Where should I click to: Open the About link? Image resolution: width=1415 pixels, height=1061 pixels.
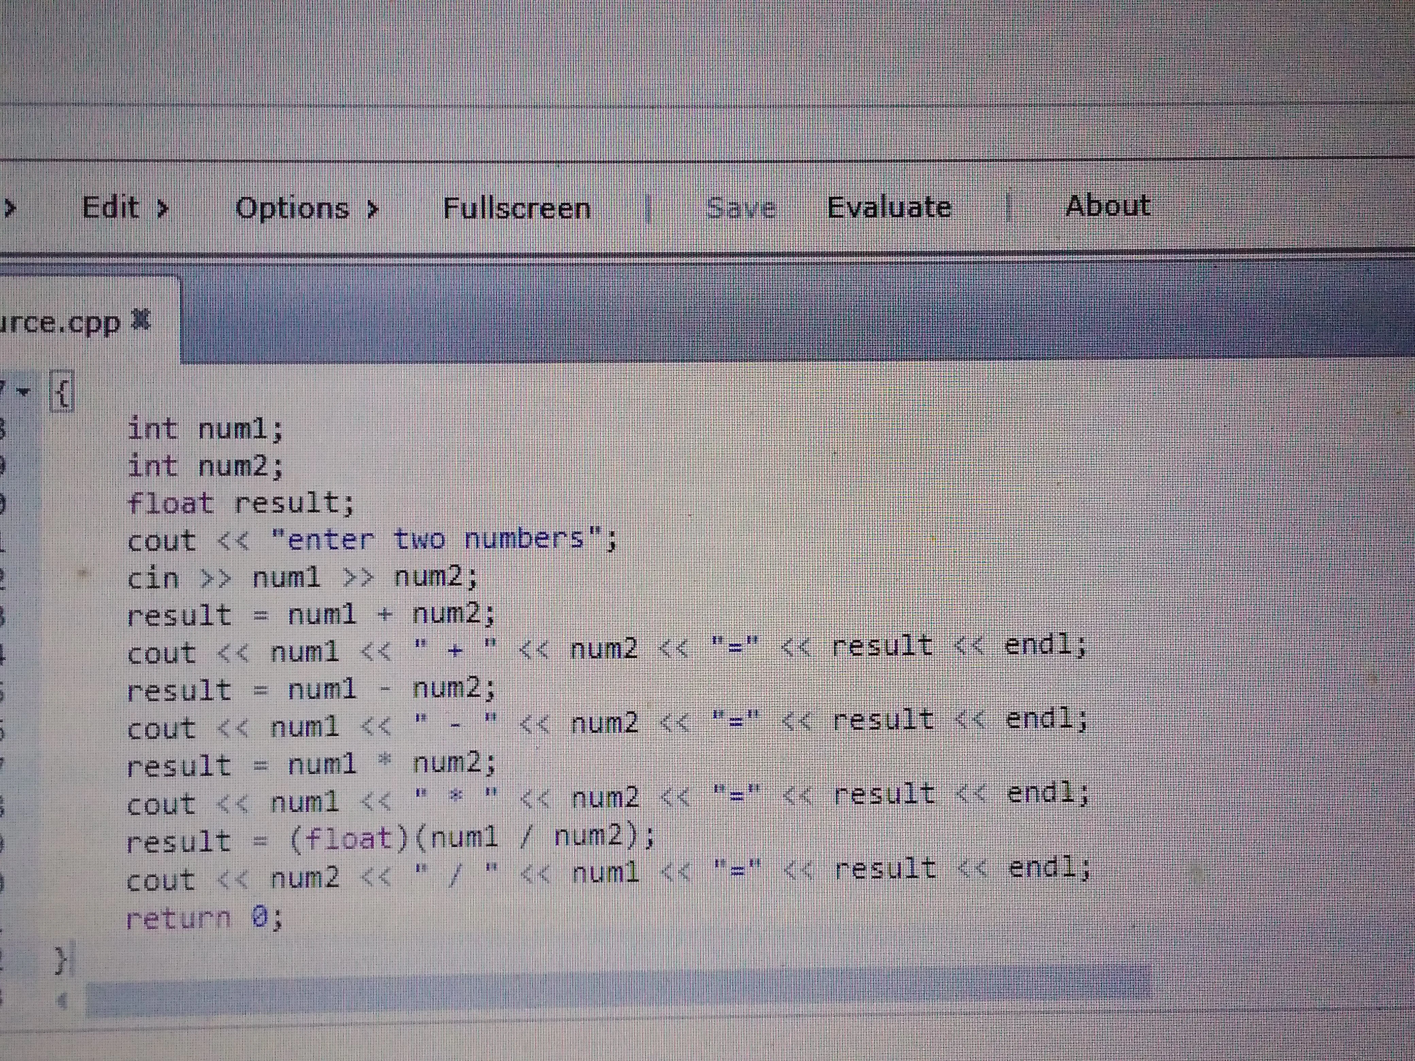pos(1107,205)
